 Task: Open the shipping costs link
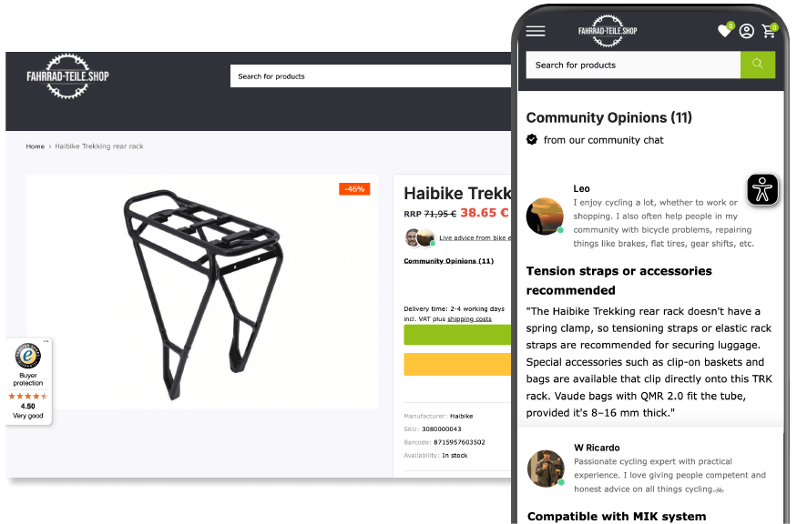click(469, 319)
